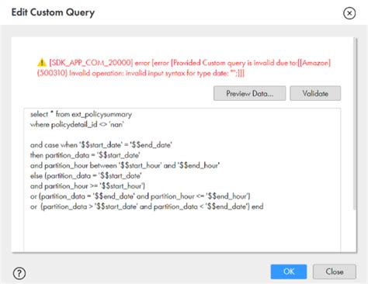Click the line 'where policydetail_id <> nan'
Viewport: 368px width, 284px height.
point(77,124)
